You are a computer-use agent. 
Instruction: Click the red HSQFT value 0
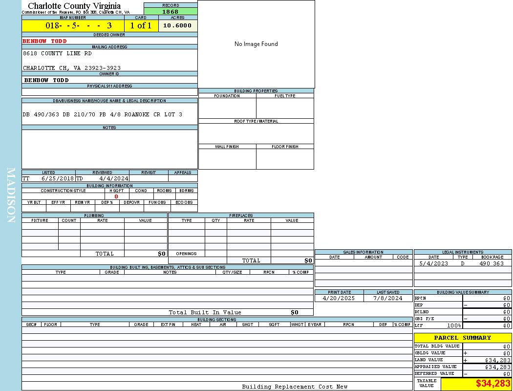[x=116, y=196]
